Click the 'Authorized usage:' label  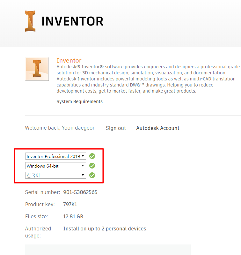point(38,232)
